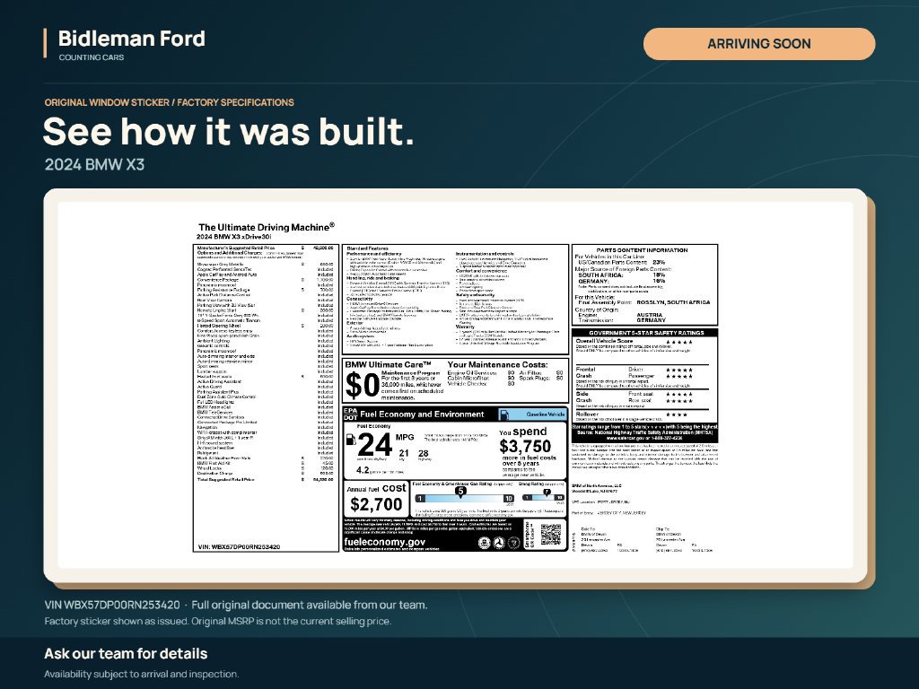
Task: Click the '$2,700' annual fuel cost
Action: click(x=376, y=504)
